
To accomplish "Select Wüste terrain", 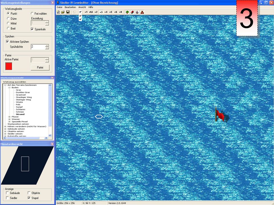I will [x=19, y=102].
